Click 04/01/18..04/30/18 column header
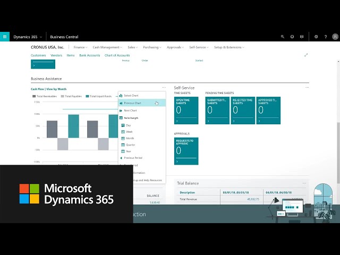 click(278, 192)
